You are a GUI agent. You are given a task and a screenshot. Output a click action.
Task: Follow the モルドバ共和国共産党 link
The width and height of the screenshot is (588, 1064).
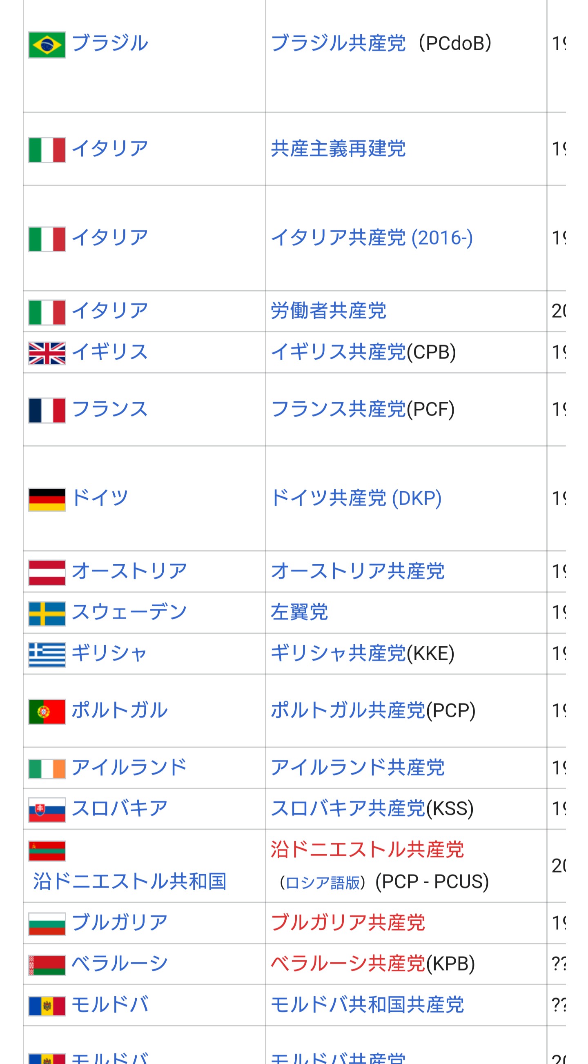[367, 1005]
